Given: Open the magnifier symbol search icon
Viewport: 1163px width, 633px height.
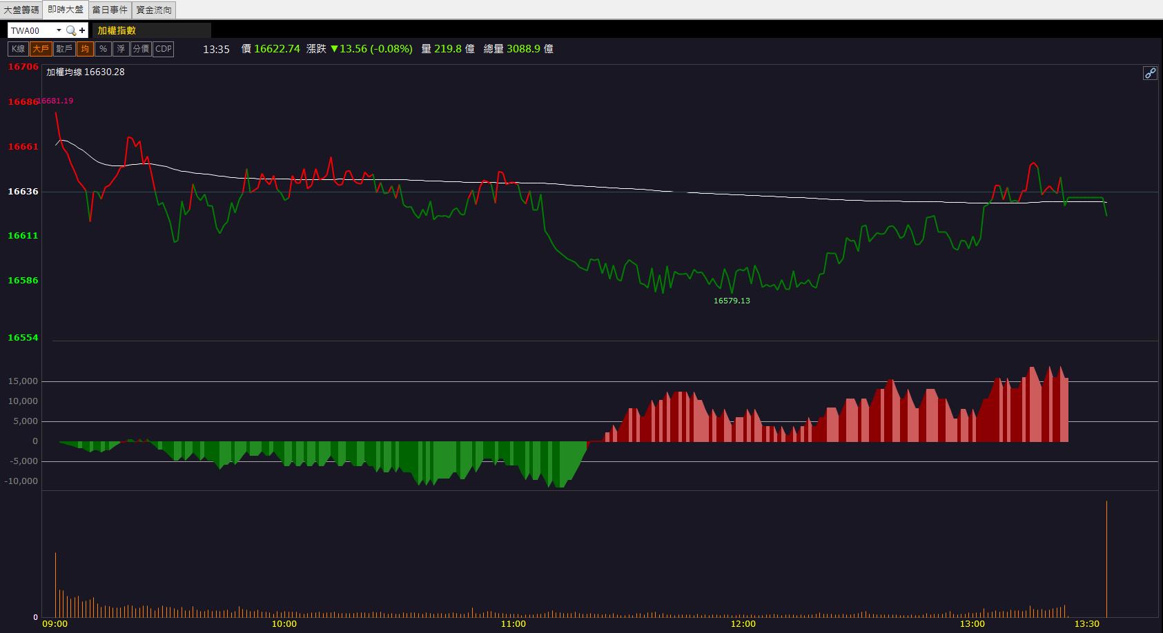Looking at the screenshot, I should [x=71, y=30].
